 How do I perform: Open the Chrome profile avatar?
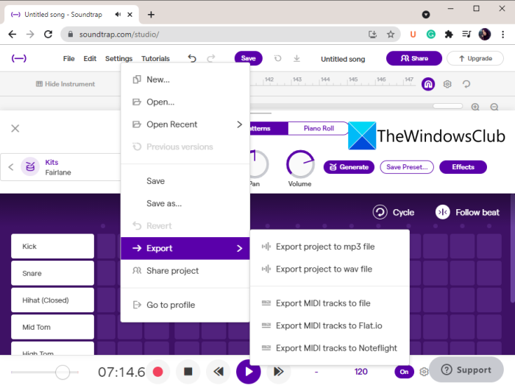pos(485,34)
